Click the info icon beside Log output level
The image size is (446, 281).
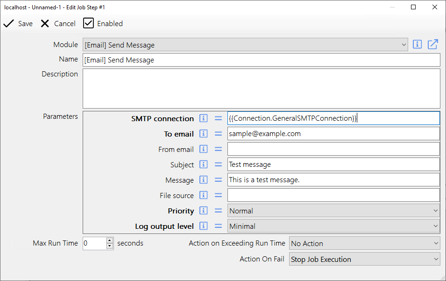[203, 226]
